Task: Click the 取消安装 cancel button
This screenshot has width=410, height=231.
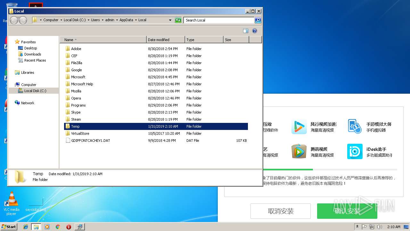Action: click(x=281, y=211)
